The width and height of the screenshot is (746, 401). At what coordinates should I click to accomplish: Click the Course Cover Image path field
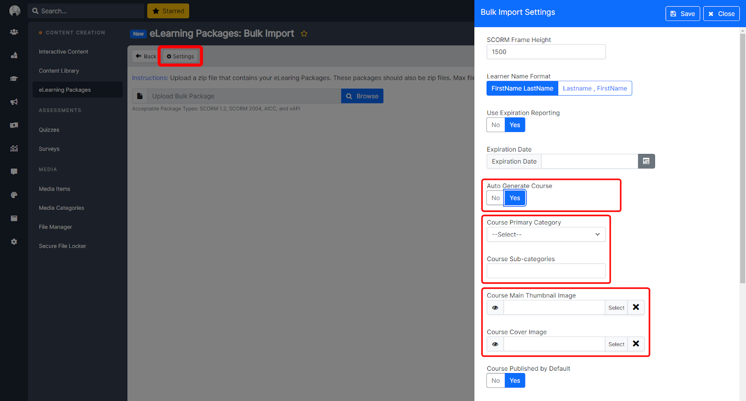pos(554,344)
